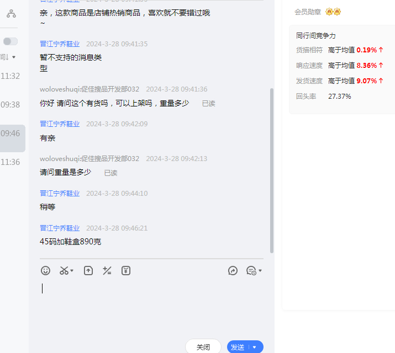Toggle the grey switch in left sidebar

click(x=10, y=41)
